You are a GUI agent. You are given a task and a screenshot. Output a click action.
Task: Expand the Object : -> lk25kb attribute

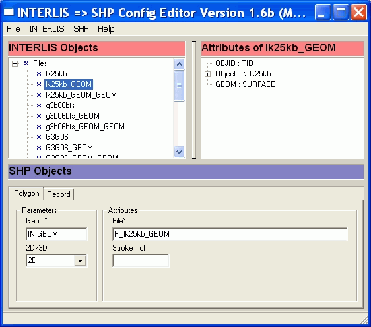pos(207,74)
